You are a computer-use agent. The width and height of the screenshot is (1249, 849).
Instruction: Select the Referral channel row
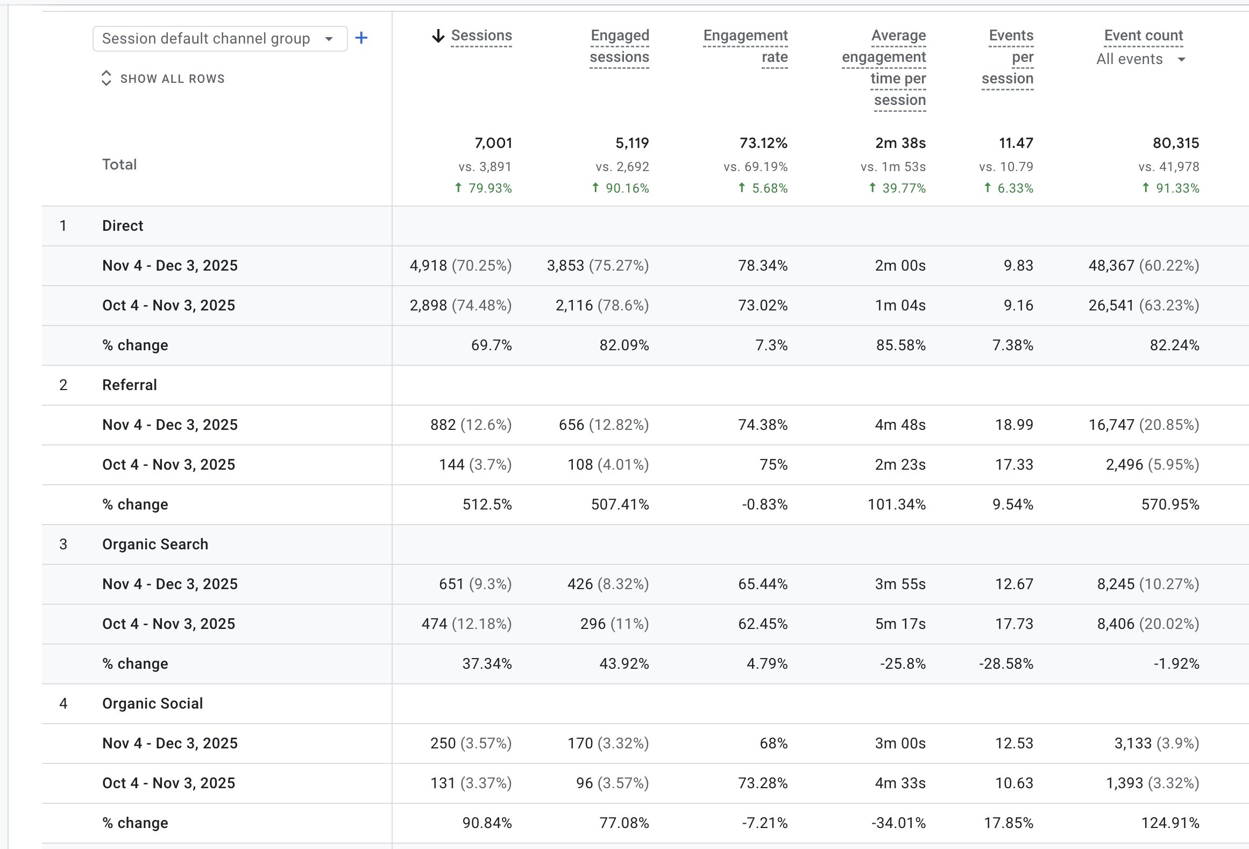point(129,385)
